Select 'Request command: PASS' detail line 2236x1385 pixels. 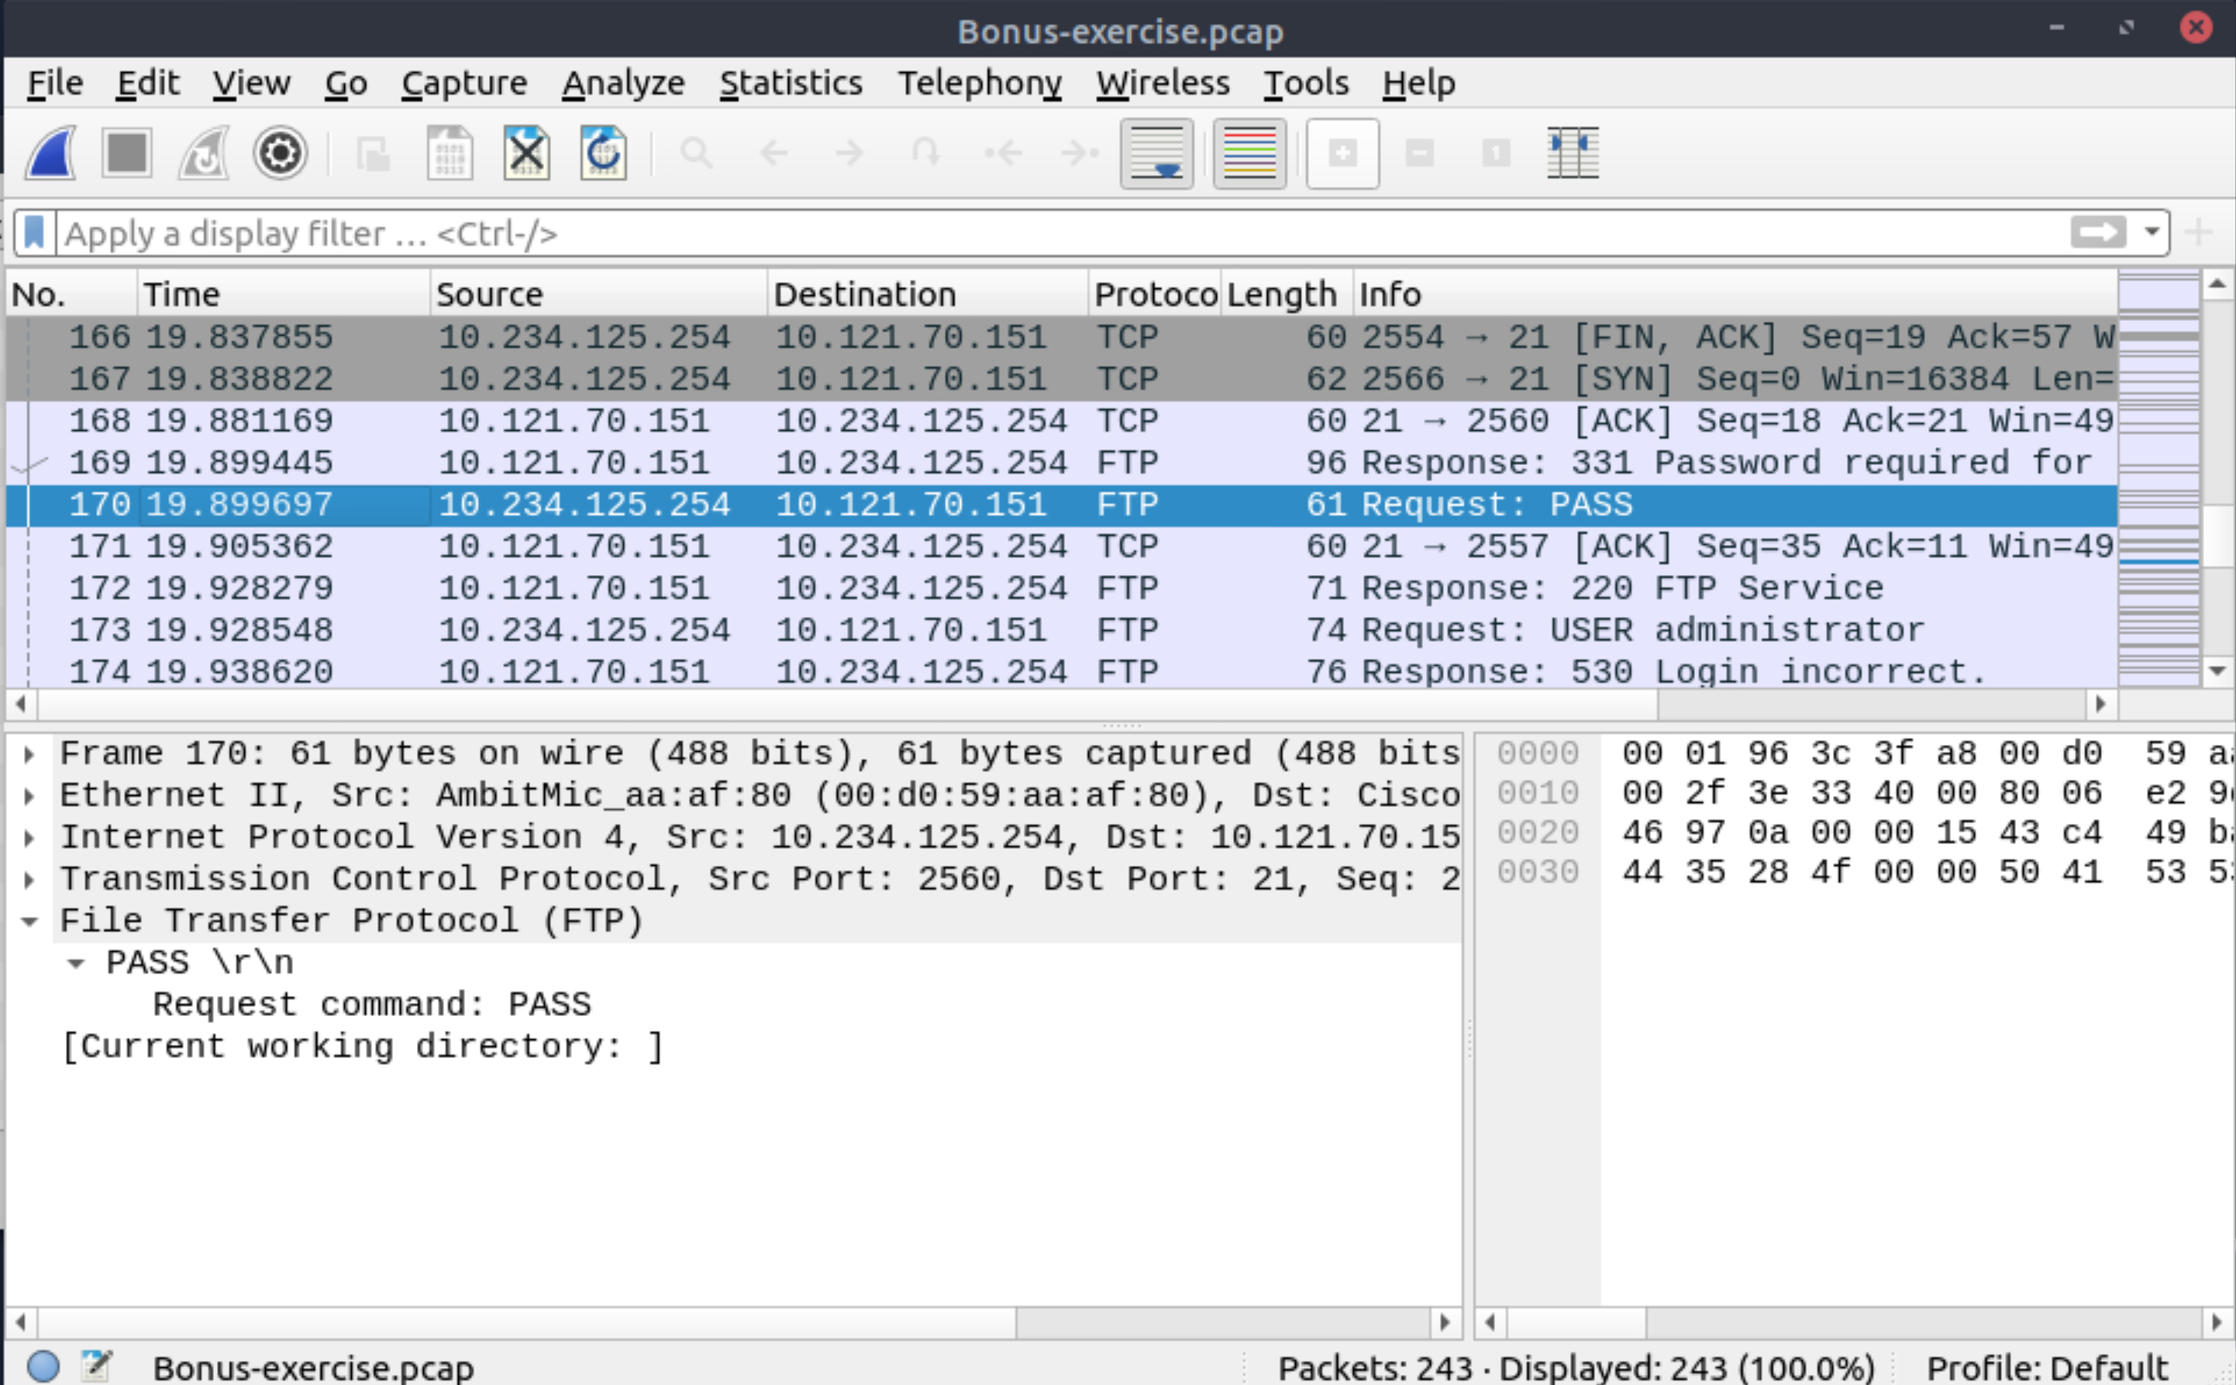pyautogui.click(x=372, y=1005)
